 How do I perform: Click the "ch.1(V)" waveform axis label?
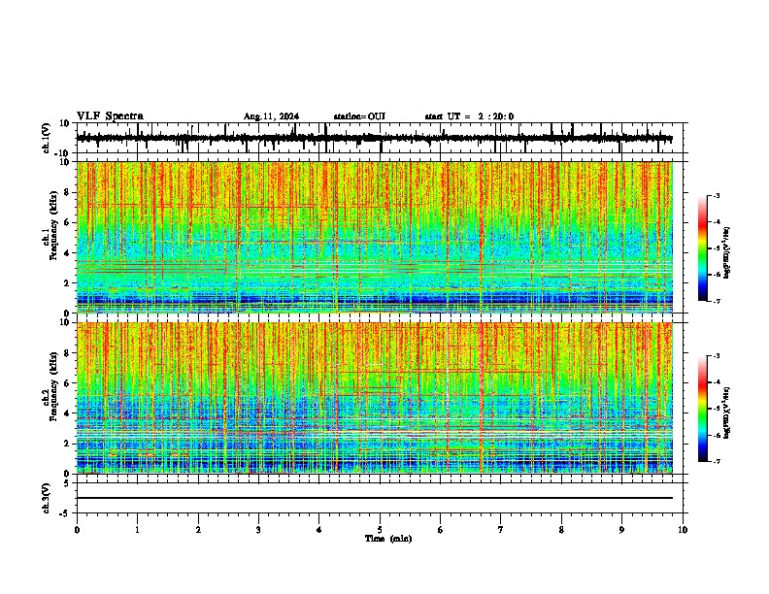coord(47,138)
